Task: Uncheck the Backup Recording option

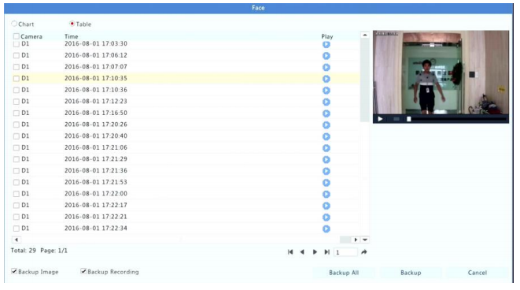Action: coord(83,271)
